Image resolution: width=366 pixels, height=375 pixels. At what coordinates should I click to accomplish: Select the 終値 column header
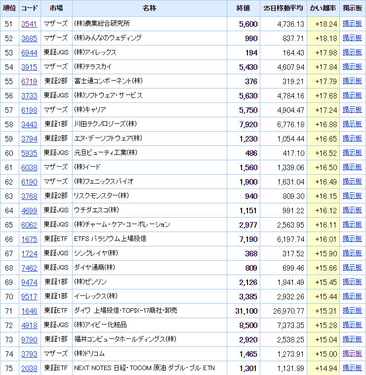click(x=244, y=8)
